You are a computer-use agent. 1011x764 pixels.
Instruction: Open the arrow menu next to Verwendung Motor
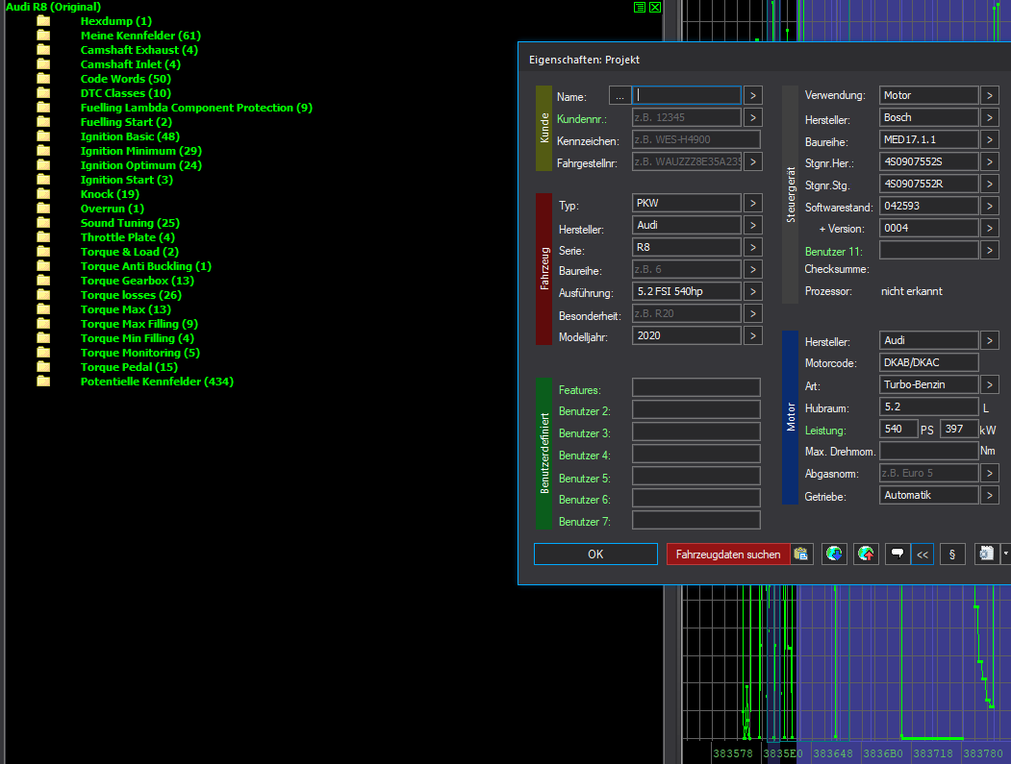990,95
